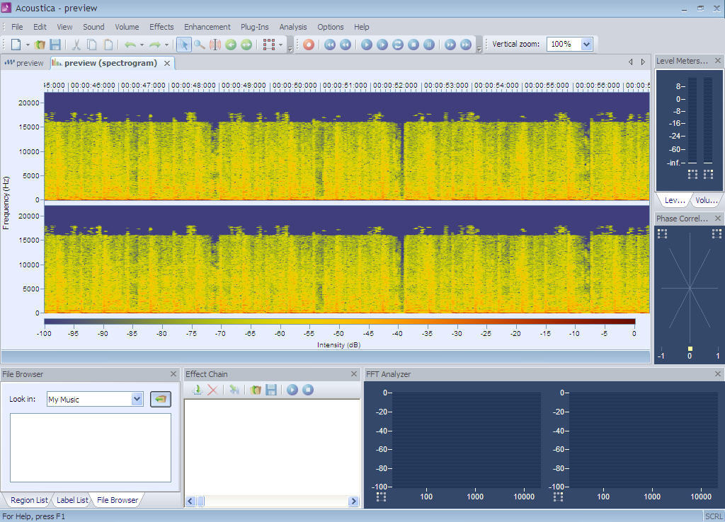
Task: Click the red dotted selection region icon
Action: 268,45
